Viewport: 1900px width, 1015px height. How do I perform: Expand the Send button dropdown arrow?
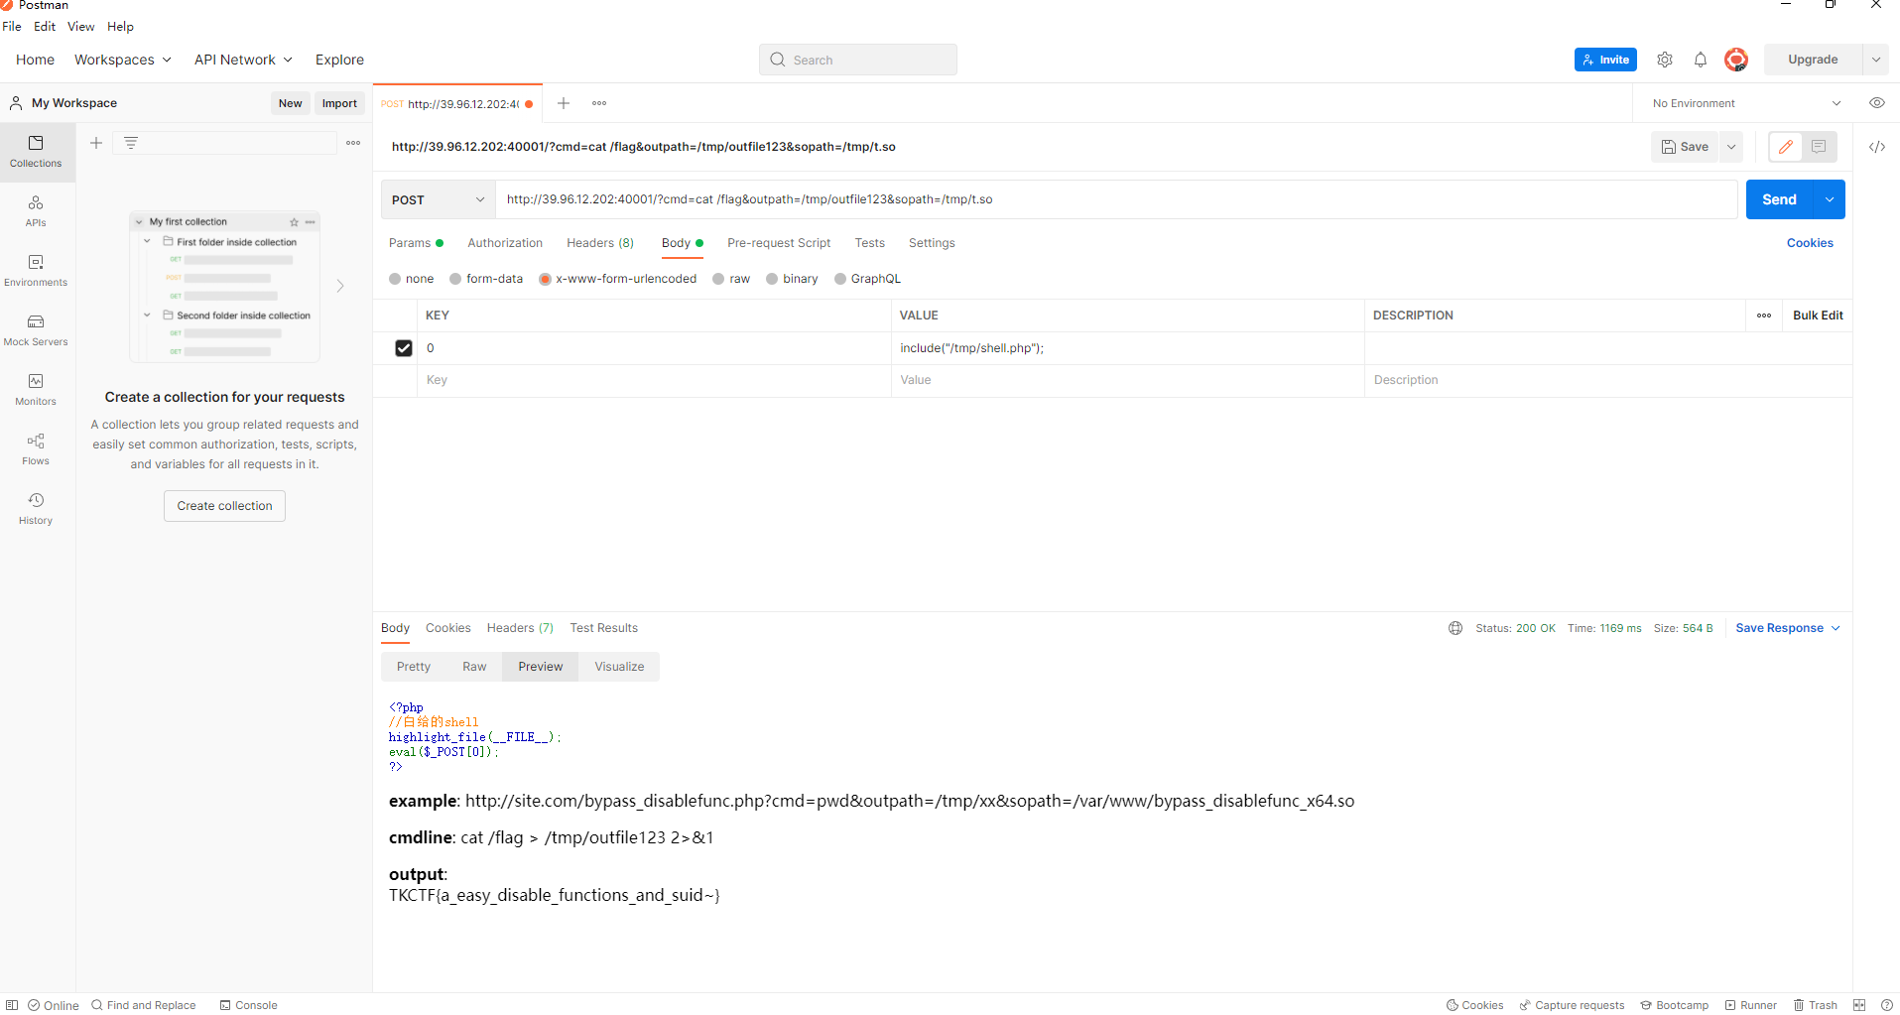[x=1830, y=199]
